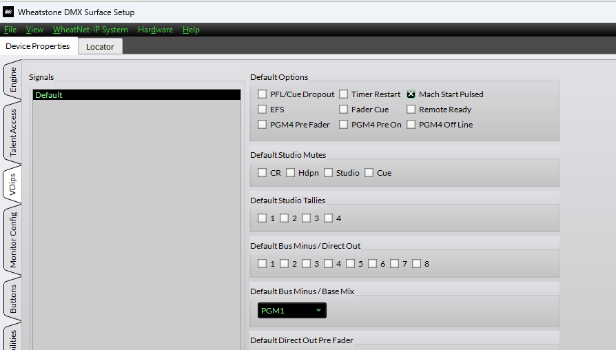The height and width of the screenshot is (350, 616).
Task: Check Bus Minus / Direct Out box 7
Action: point(394,264)
